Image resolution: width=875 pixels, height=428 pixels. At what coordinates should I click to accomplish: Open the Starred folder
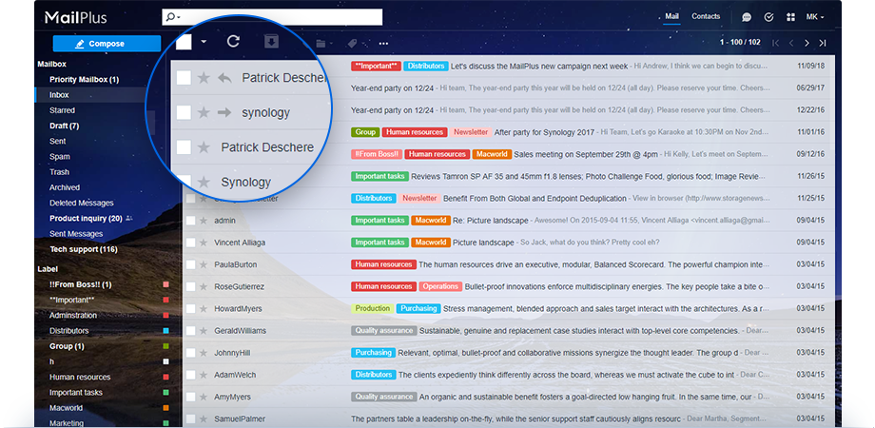(62, 110)
